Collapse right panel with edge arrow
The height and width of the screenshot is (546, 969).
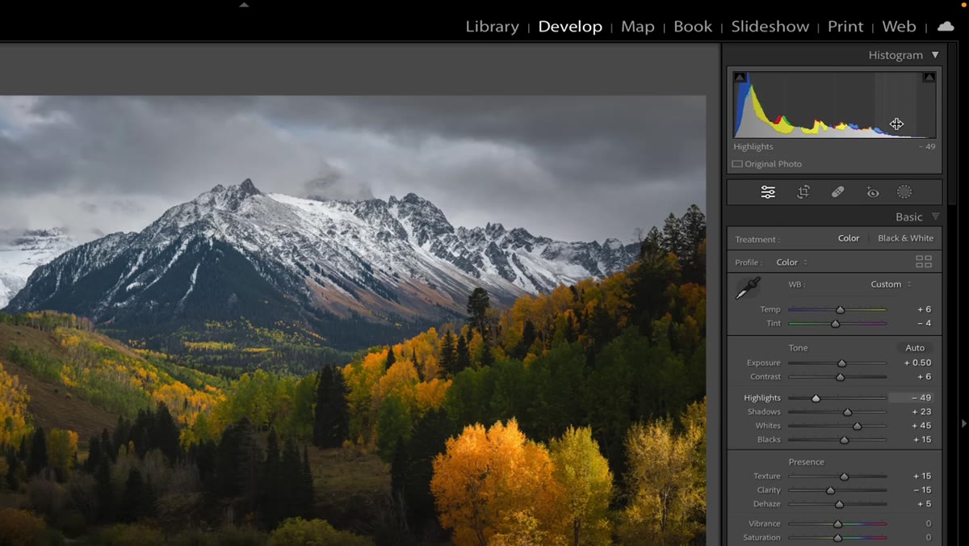pyautogui.click(x=963, y=423)
